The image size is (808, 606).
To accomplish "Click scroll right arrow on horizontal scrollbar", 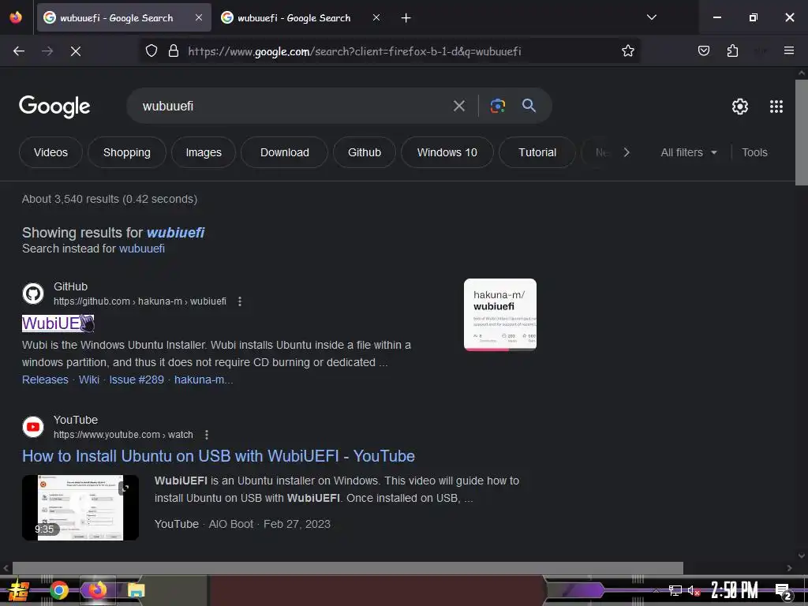I will click(x=789, y=568).
